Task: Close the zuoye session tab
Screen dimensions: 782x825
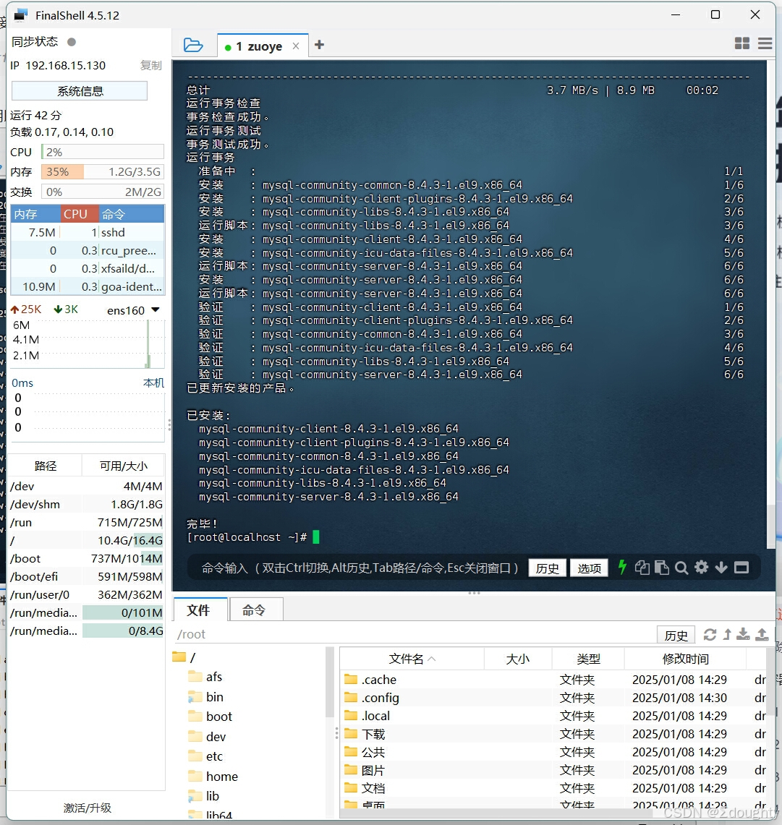Action: coord(296,46)
